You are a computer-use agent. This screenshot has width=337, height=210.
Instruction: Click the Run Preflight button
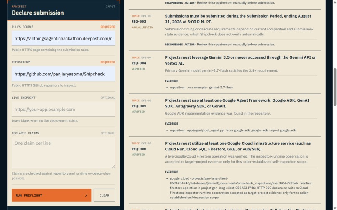pos(51,195)
